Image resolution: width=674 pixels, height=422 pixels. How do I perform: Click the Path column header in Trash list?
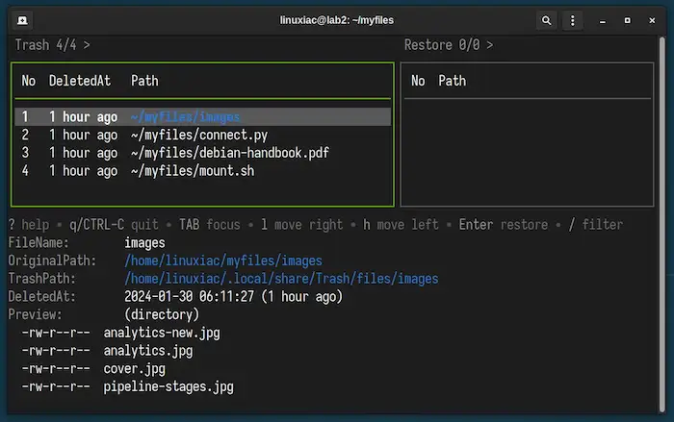click(x=144, y=81)
